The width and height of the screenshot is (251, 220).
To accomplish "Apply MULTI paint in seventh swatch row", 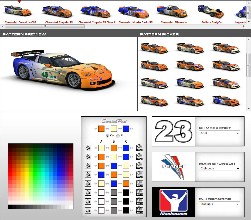I will point(140,201).
